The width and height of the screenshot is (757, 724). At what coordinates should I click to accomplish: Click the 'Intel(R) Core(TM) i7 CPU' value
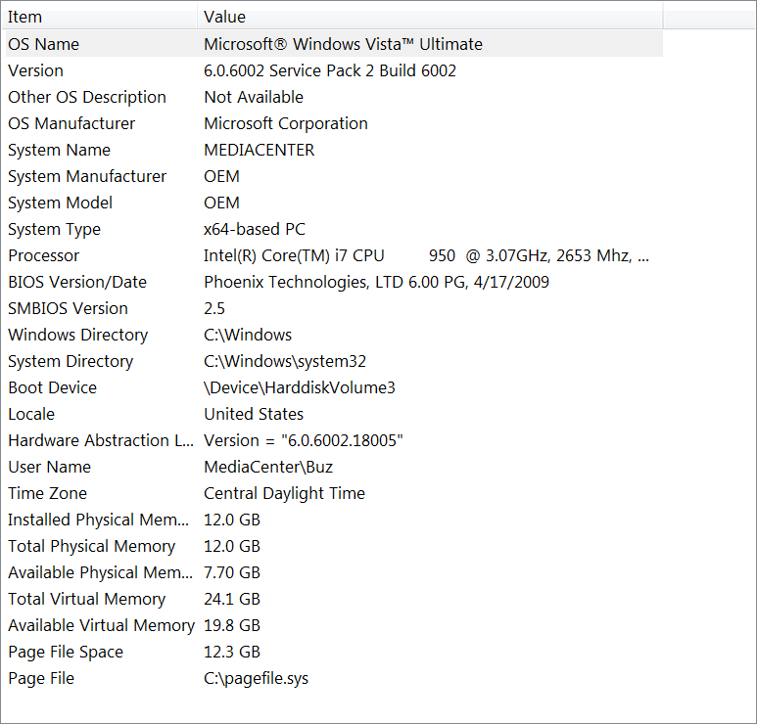(294, 255)
